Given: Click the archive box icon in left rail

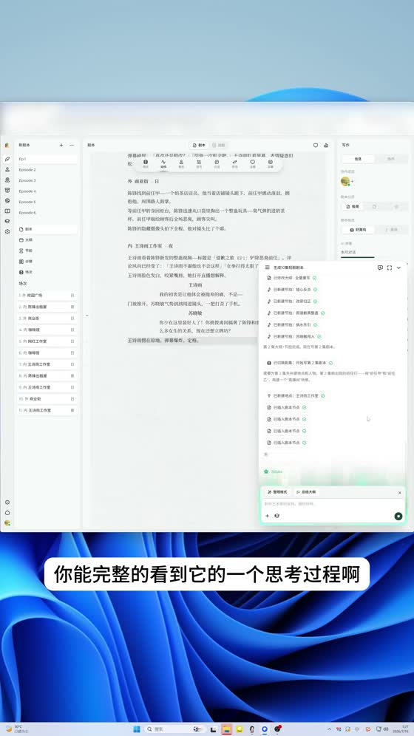Looking at the screenshot, I should tap(7, 190).
